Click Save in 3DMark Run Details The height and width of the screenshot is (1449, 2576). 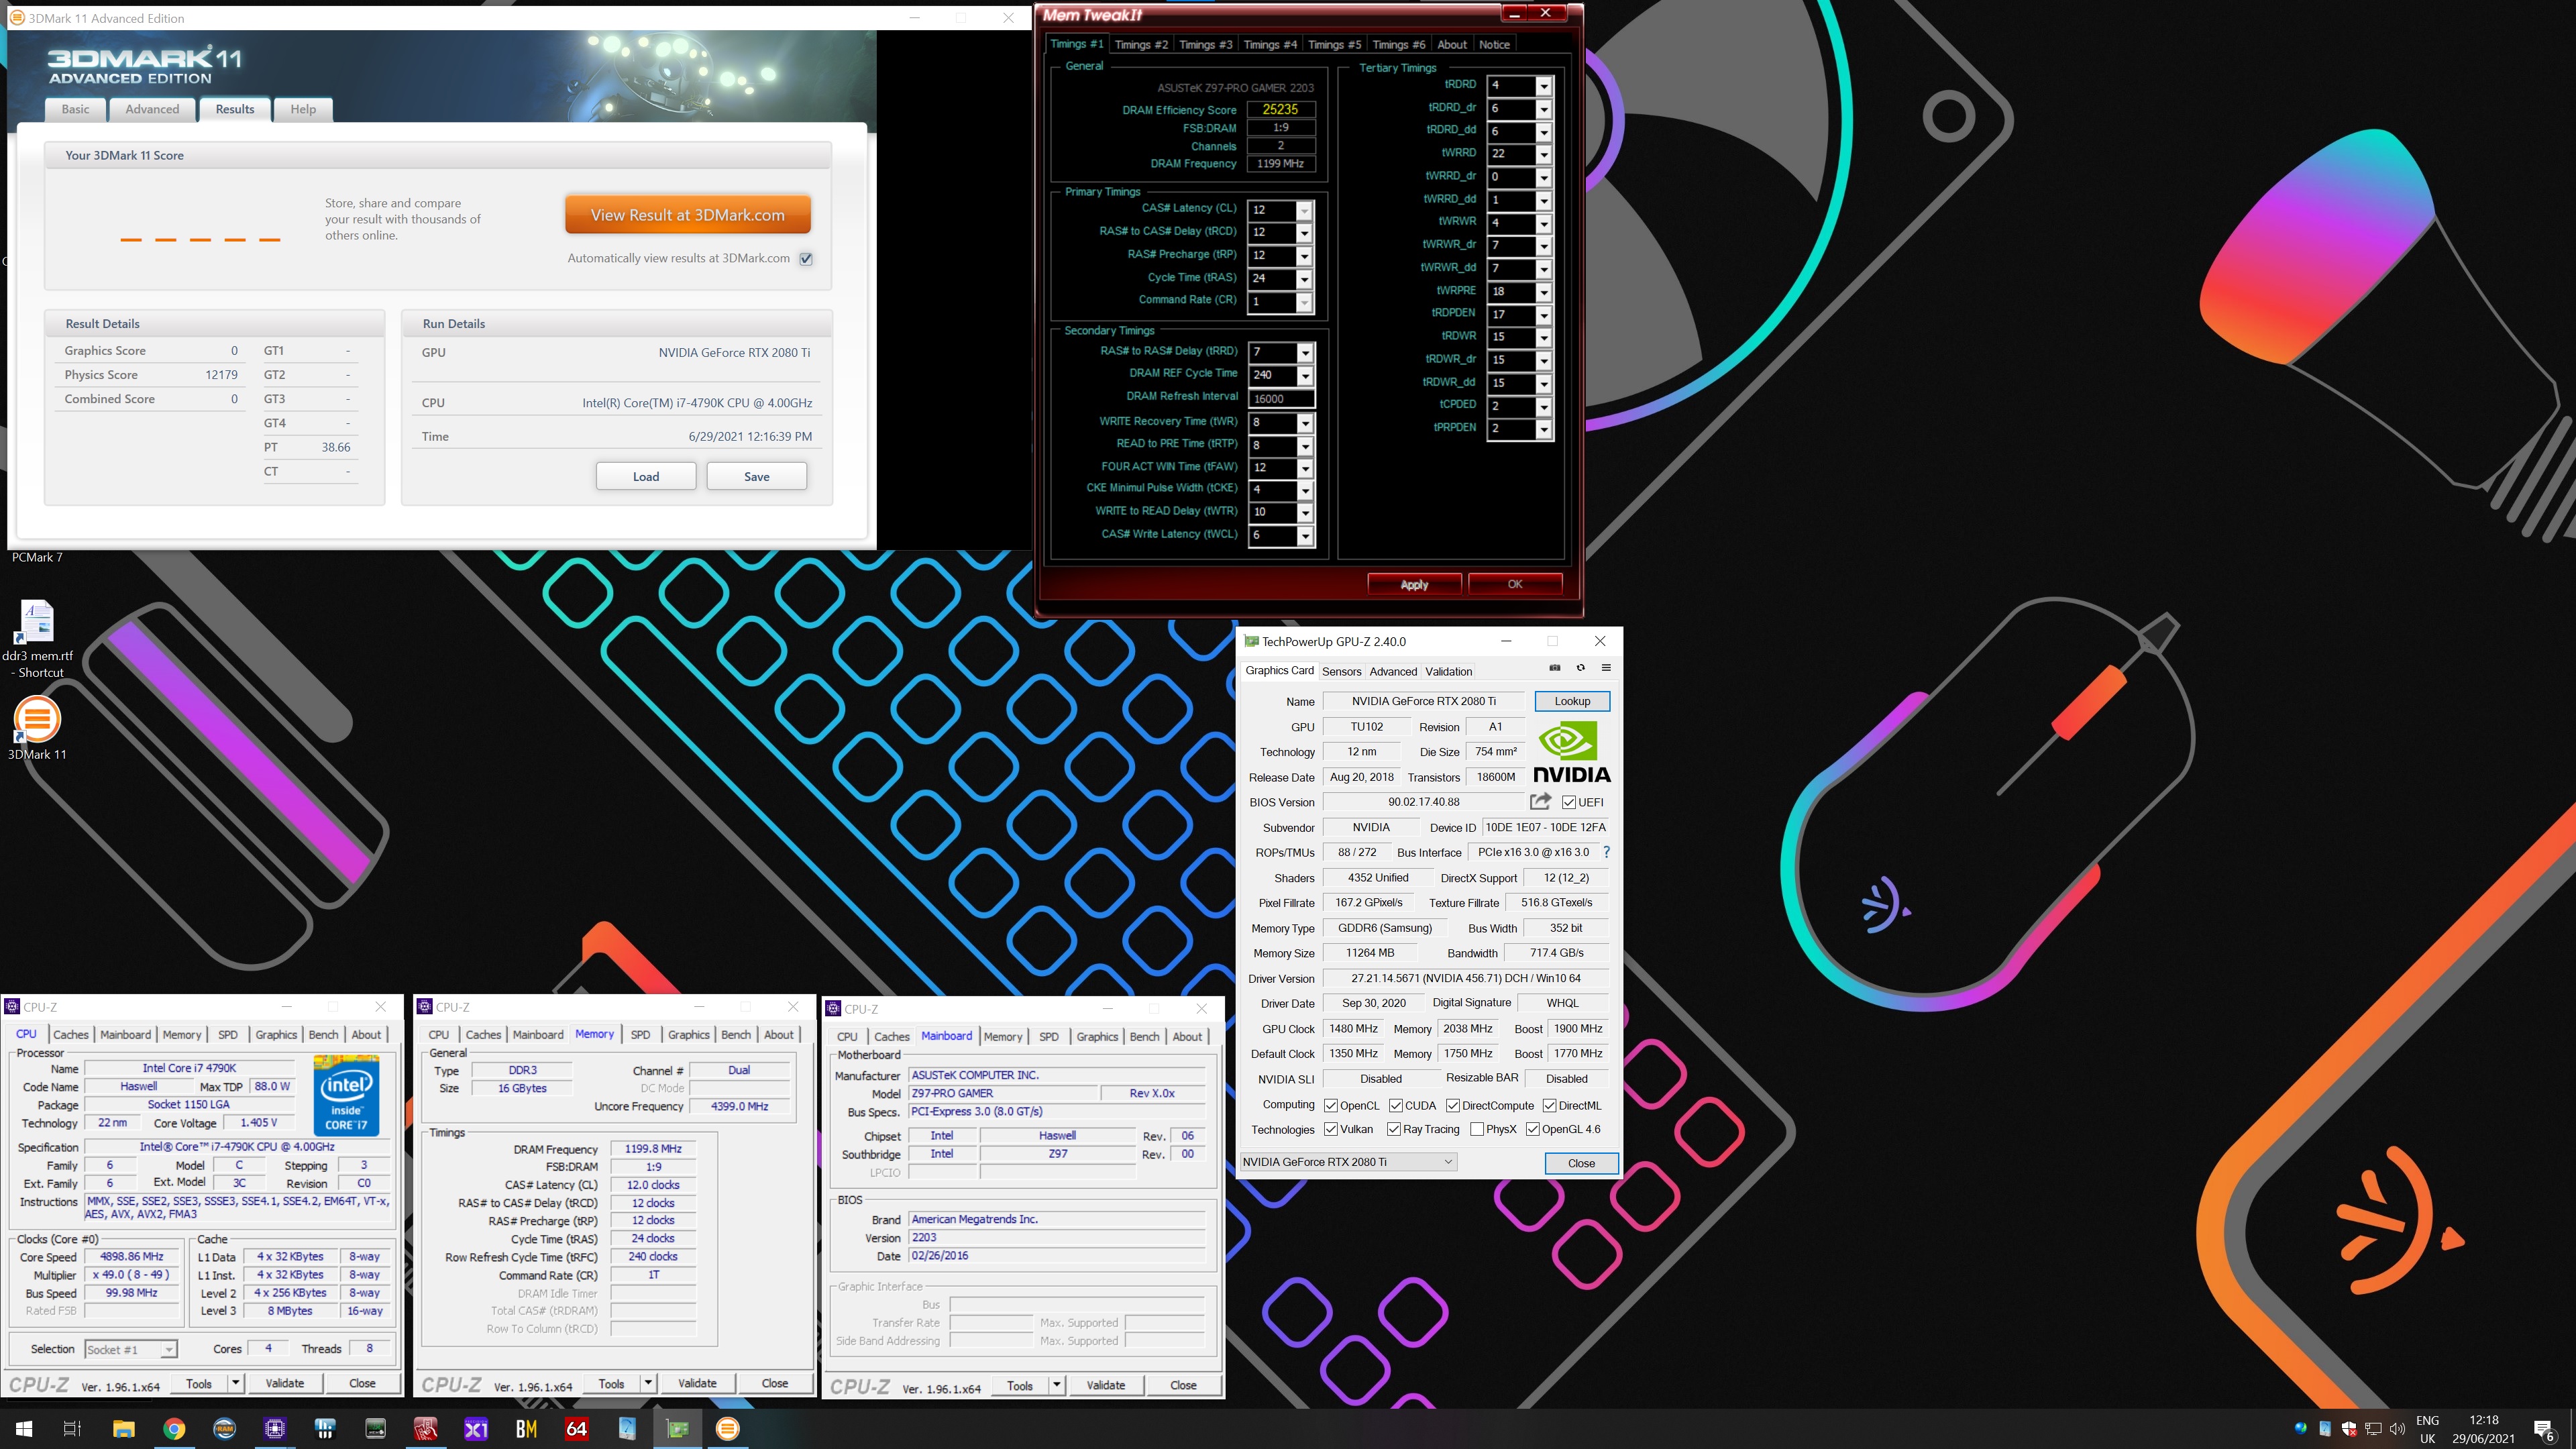(x=757, y=476)
